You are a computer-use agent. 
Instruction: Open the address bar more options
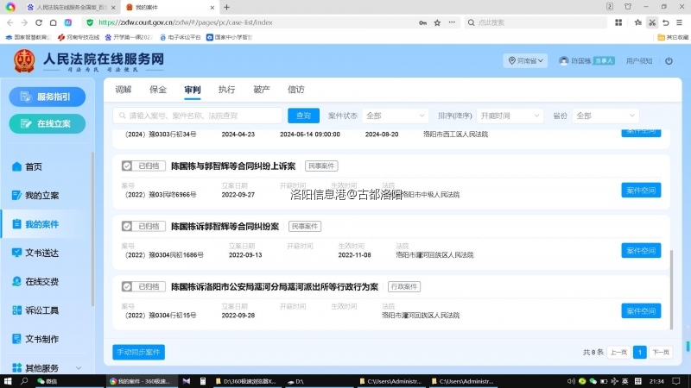tap(452, 22)
